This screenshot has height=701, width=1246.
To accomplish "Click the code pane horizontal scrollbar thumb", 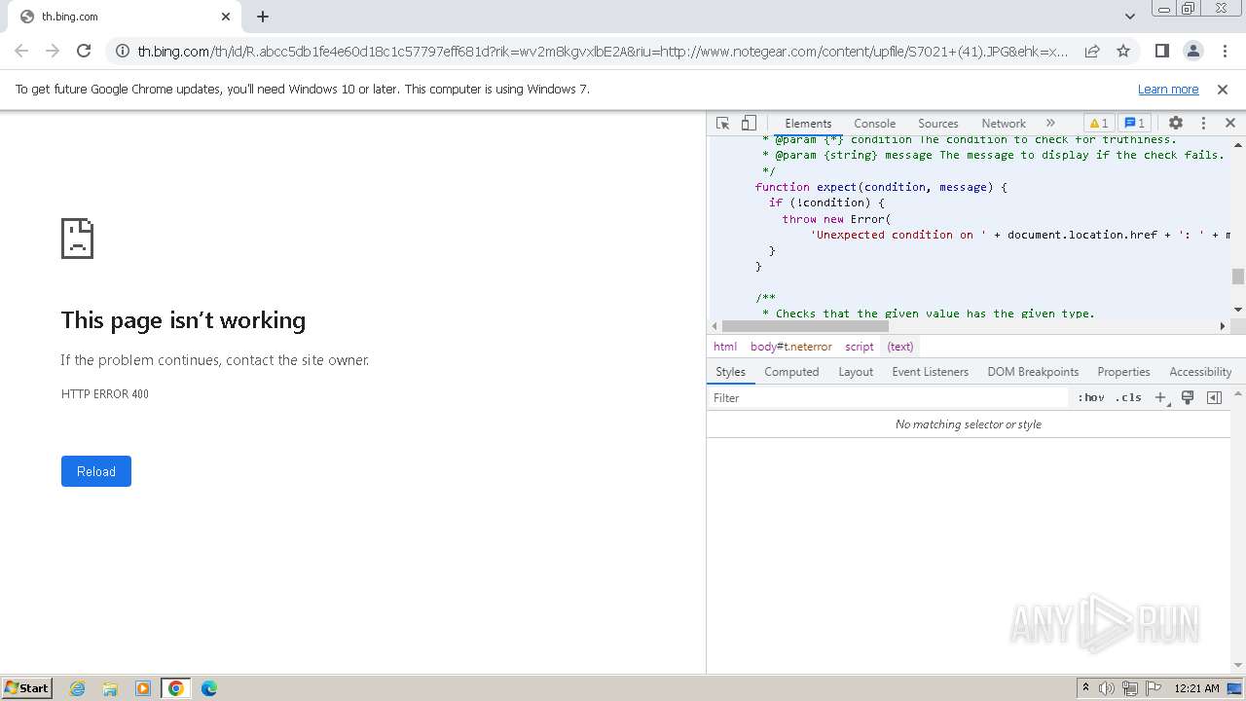I will [805, 326].
